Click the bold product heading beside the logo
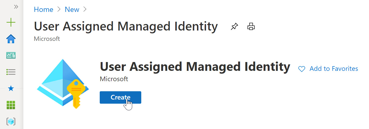The image size is (369, 129). [x=195, y=67]
